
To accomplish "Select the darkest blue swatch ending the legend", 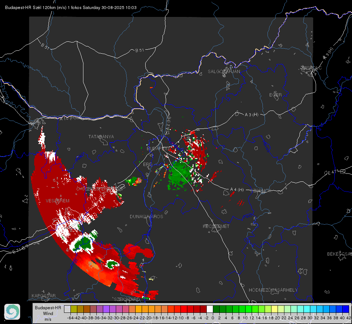I will (346, 309).
